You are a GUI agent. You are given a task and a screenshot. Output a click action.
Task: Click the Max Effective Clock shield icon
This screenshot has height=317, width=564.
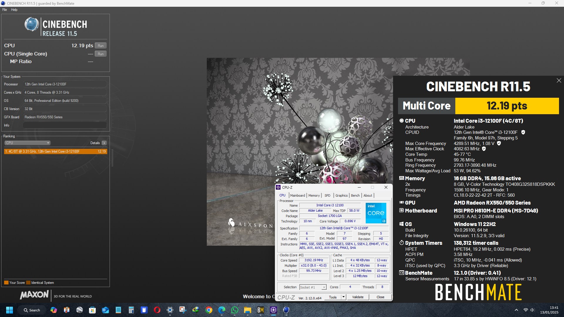[x=484, y=149]
